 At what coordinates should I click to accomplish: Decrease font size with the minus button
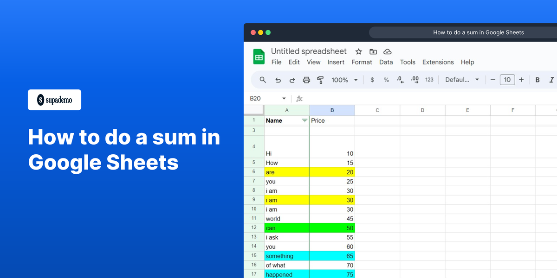(x=492, y=79)
